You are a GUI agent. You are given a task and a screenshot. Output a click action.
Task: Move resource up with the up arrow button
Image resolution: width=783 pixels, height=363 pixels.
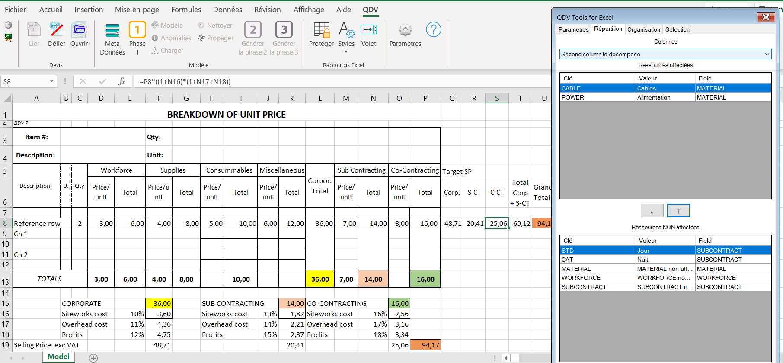678,211
